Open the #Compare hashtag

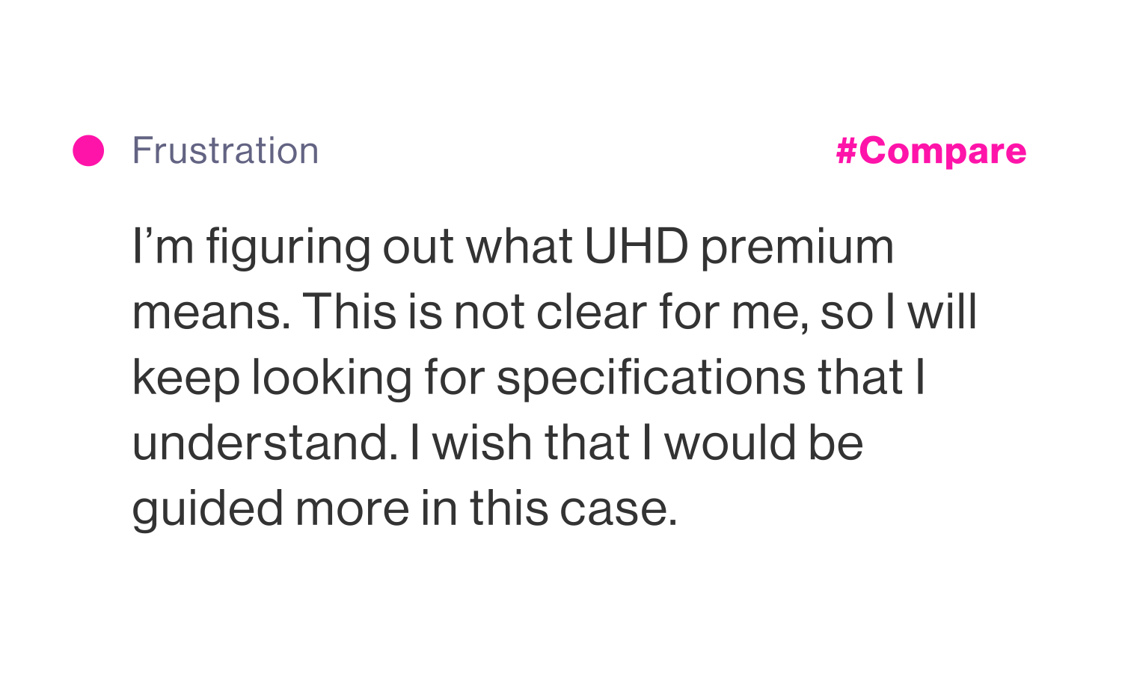[931, 151]
